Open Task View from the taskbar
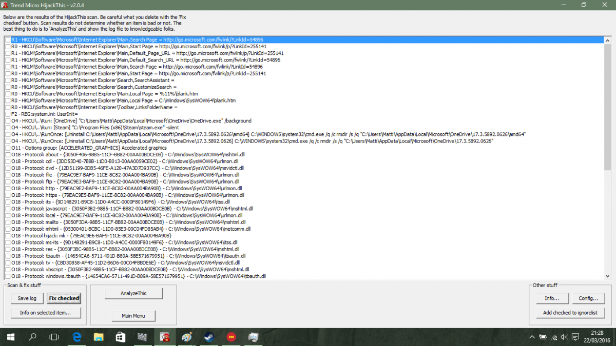Screen dimensions: 616x346 [54, 337]
